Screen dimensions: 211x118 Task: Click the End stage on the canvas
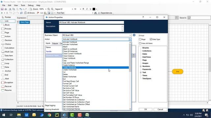(178, 71)
